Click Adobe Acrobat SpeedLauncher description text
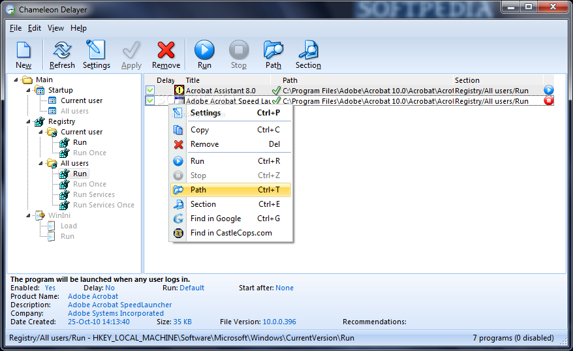Image resolution: width=573 pixels, height=351 pixels. coord(119,305)
